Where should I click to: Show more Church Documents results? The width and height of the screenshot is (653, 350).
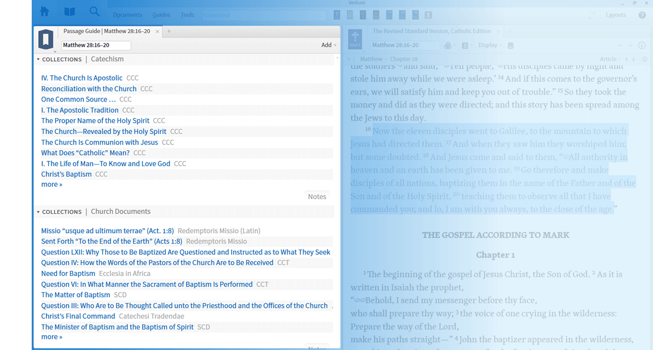point(52,337)
